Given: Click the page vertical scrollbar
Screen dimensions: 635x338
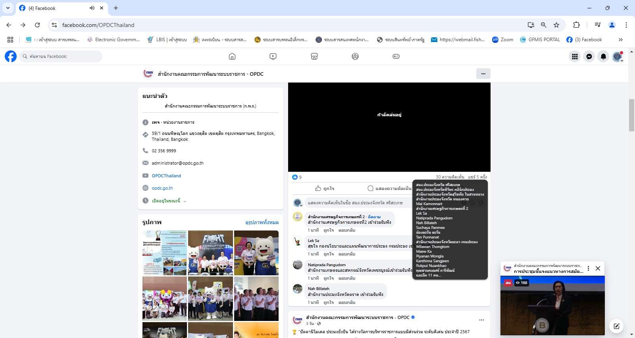Looking at the screenshot, I should tap(631, 115).
